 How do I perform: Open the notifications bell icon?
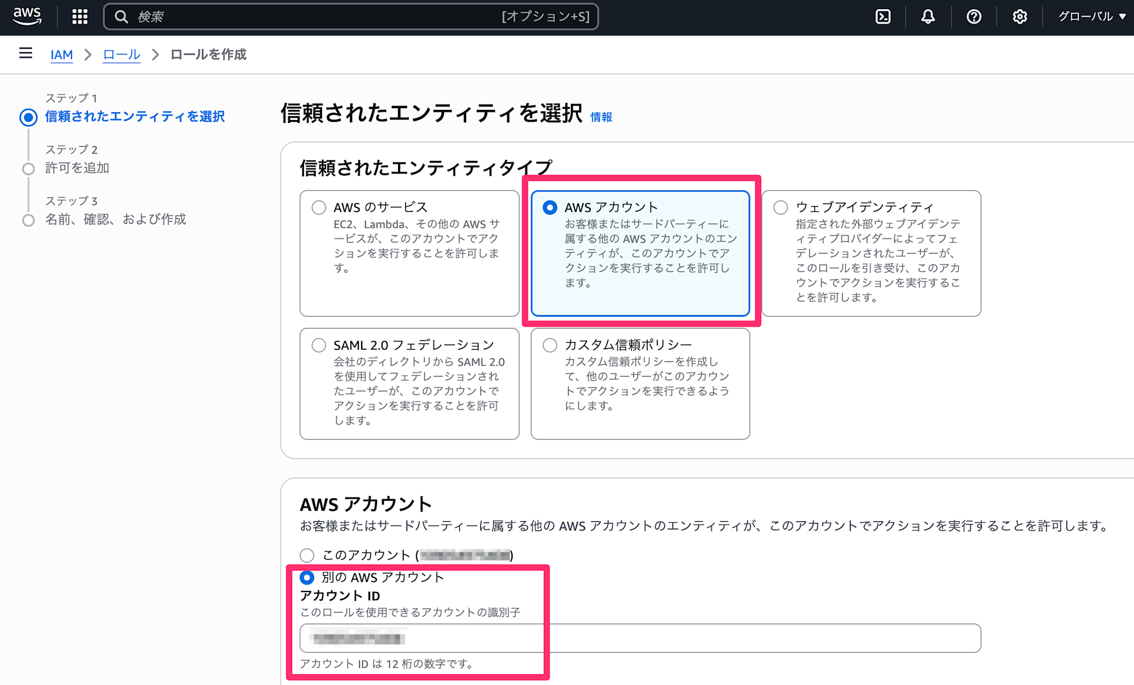tap(928, 17)
